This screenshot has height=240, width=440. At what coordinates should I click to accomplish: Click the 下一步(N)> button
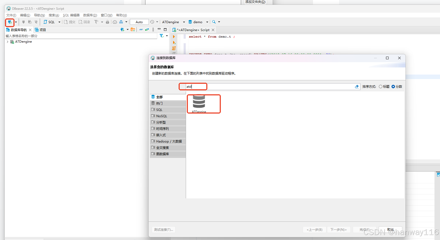click(x=339, y=230)
